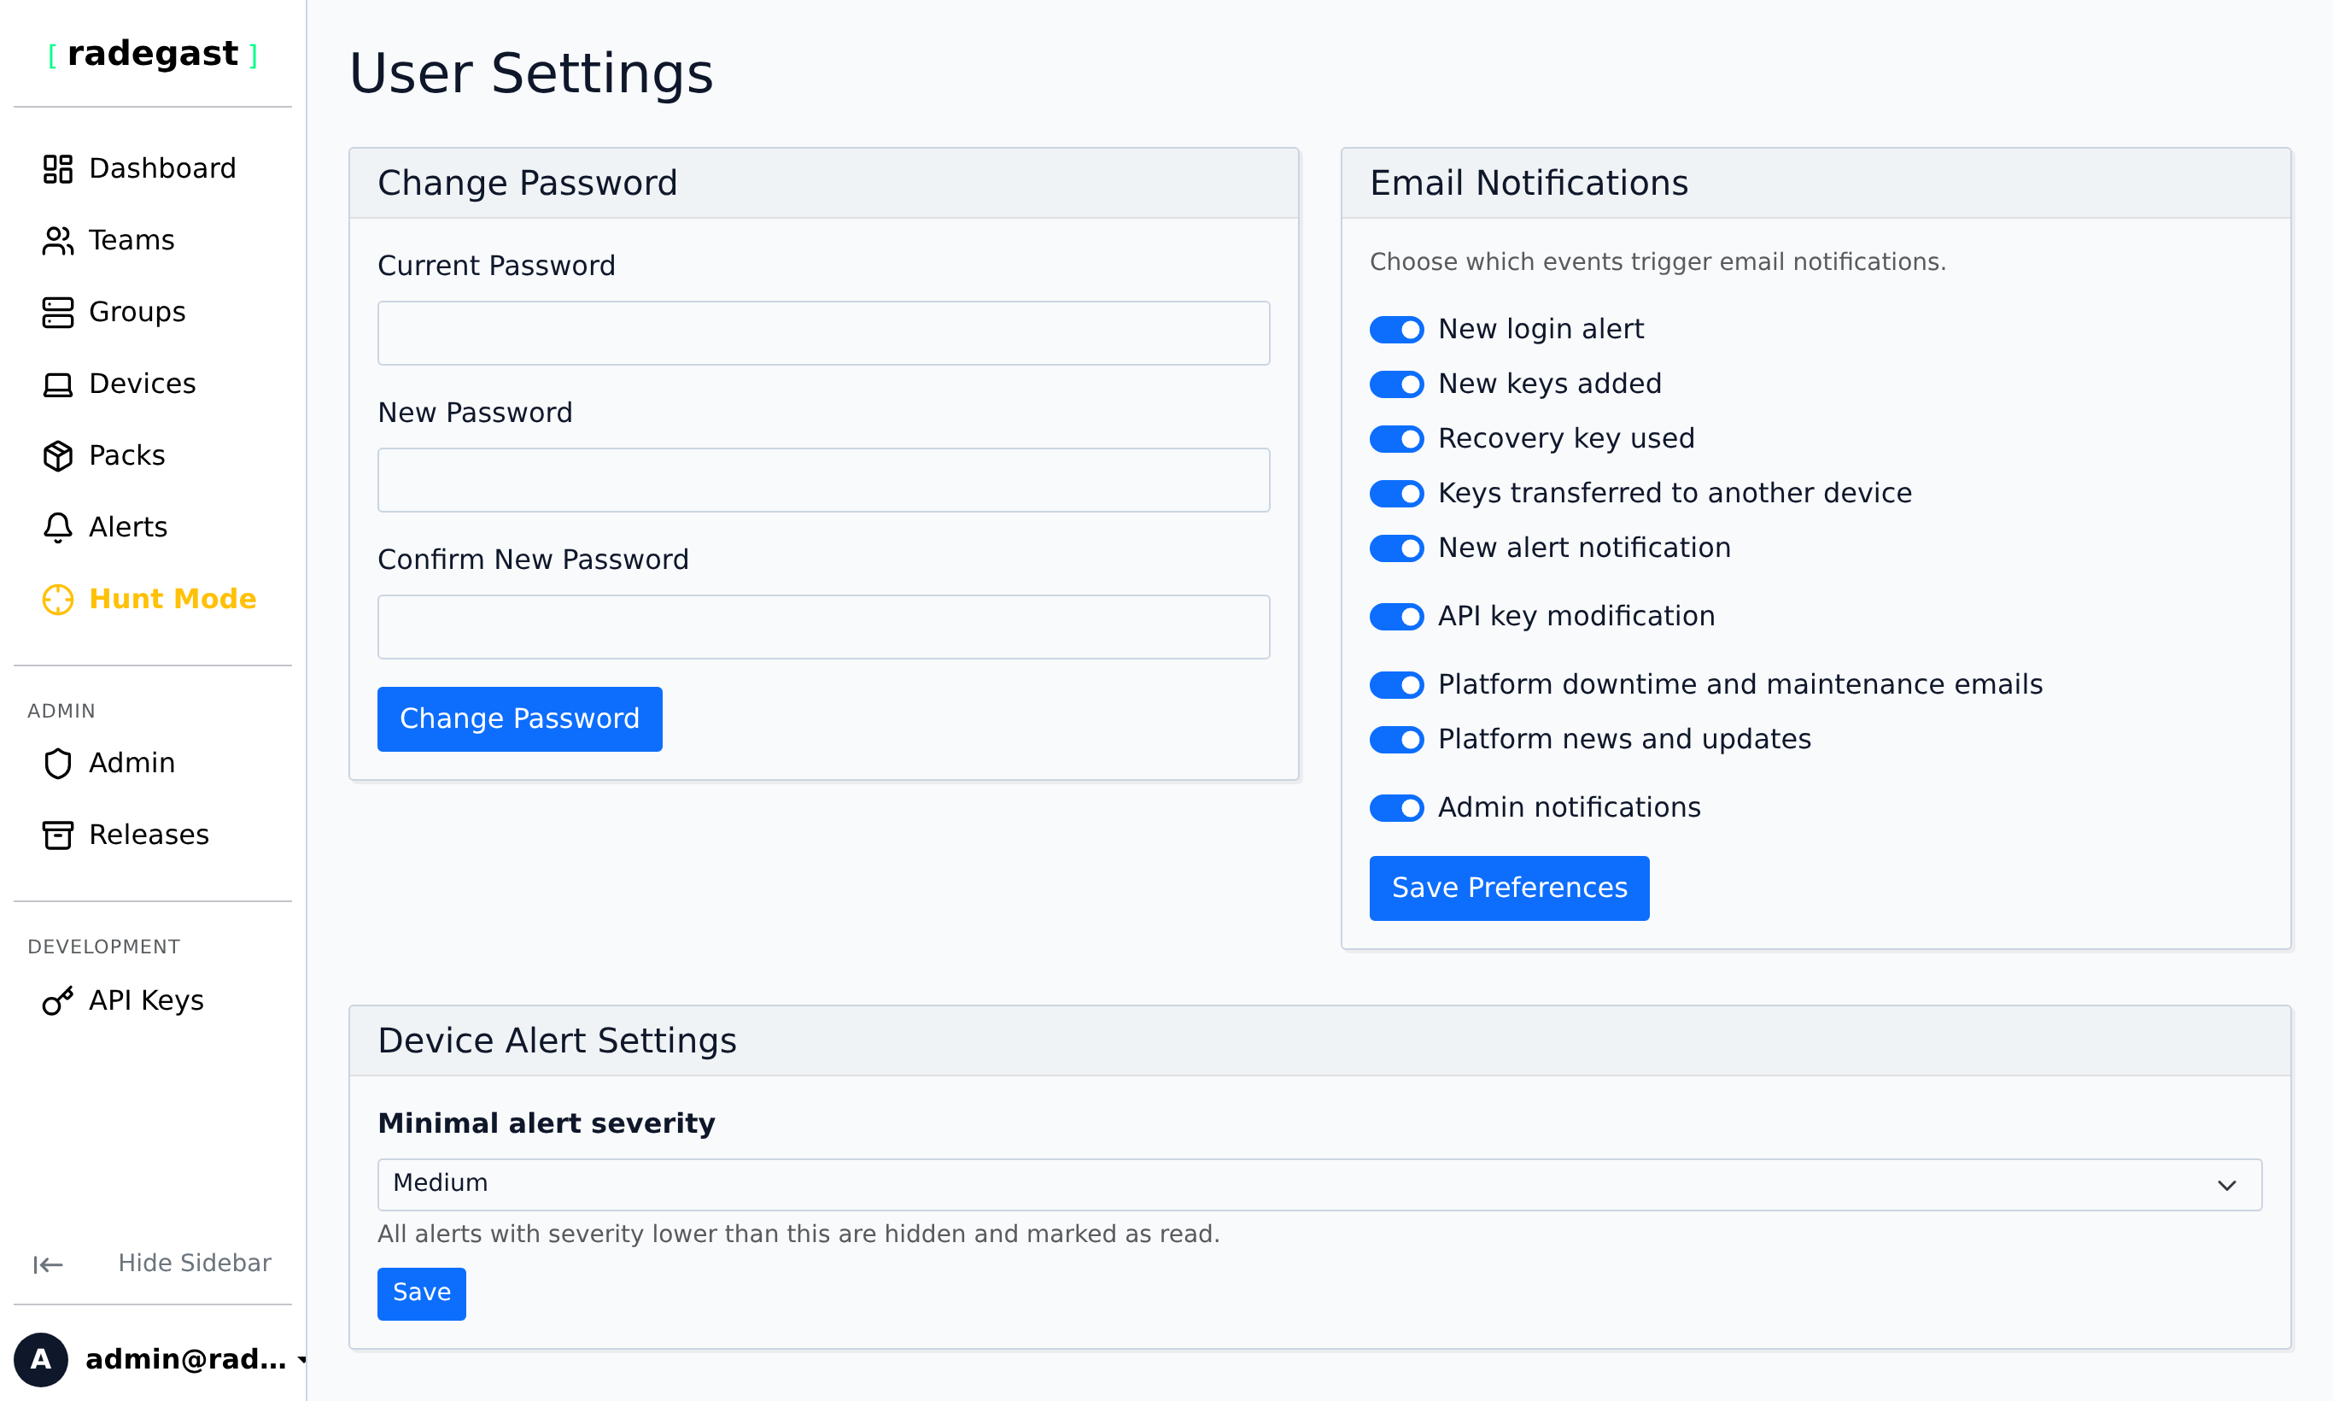Click the Releases archive icon
The height and width of the screenshot is (1401, 2333).
[57, 835]
